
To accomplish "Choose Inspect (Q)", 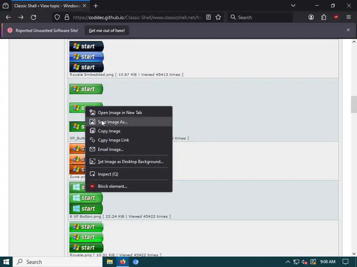I will [129, 174].
